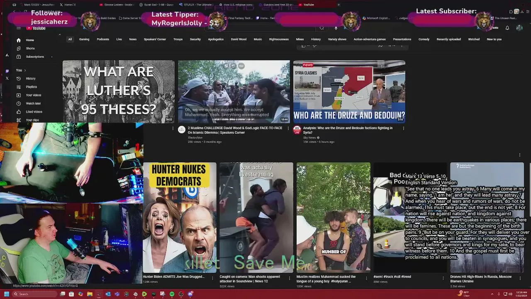531x299 pixels.
Task: Click the YouTube logo
Action: coord(36,28)
